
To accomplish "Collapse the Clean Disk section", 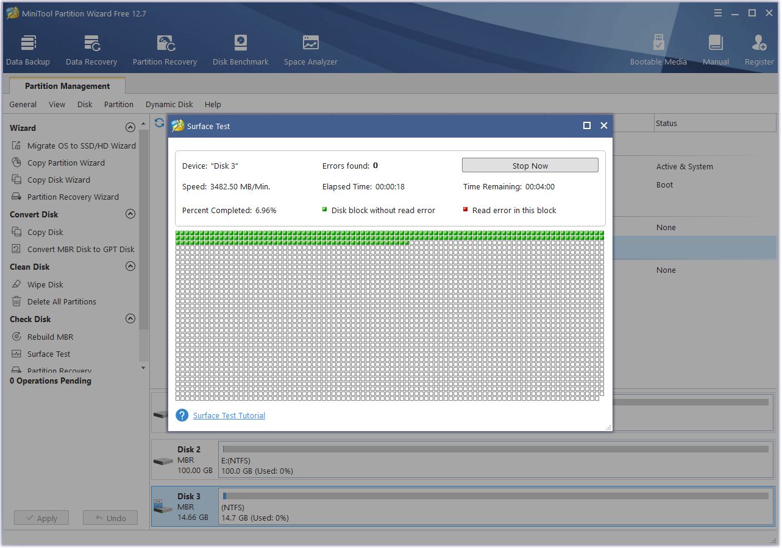I will (x=130, y=267).
